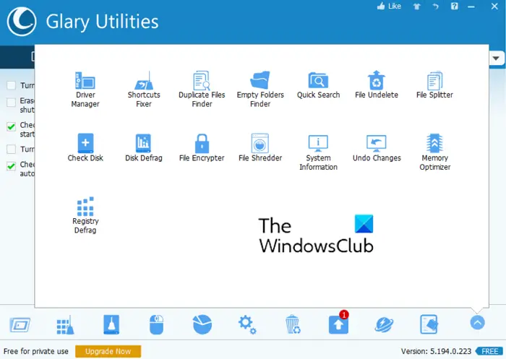The height and width of the screenshot is (359, 506).
Task: Start Empty Folders Finder
Action: [260, 90]
